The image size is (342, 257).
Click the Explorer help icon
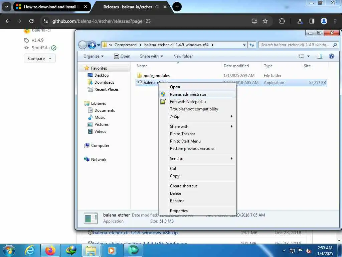pos(332,56)
